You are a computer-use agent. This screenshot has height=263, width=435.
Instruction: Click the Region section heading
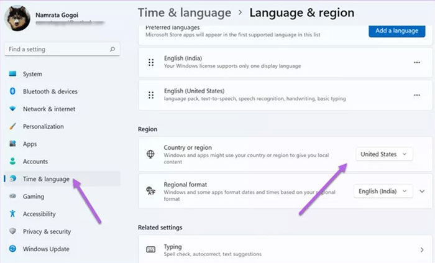click(148, 129)
